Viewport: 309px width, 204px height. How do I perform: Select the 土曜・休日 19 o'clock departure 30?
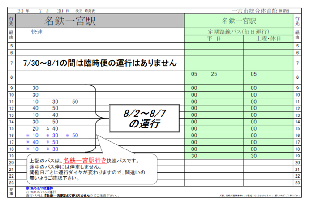[x=253, y=156]
